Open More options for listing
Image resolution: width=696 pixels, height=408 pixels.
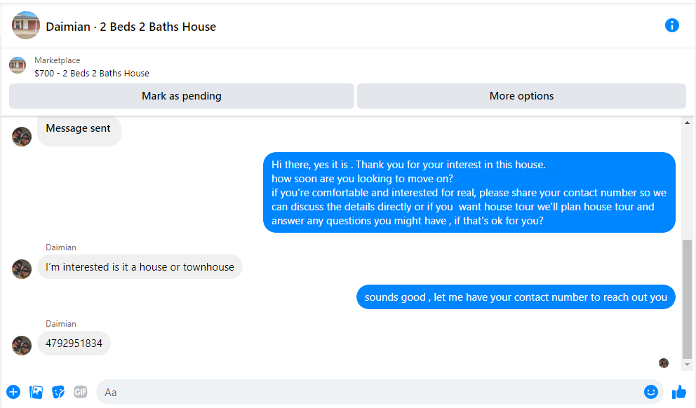pyautogui.click(x=521, y=96)
